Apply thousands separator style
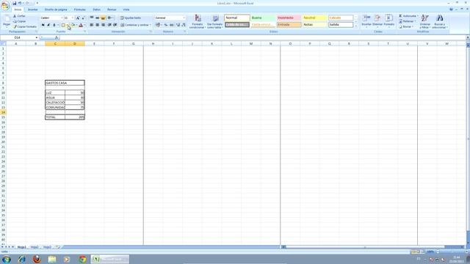The image size is (470, 264). [x=171, y=25]
